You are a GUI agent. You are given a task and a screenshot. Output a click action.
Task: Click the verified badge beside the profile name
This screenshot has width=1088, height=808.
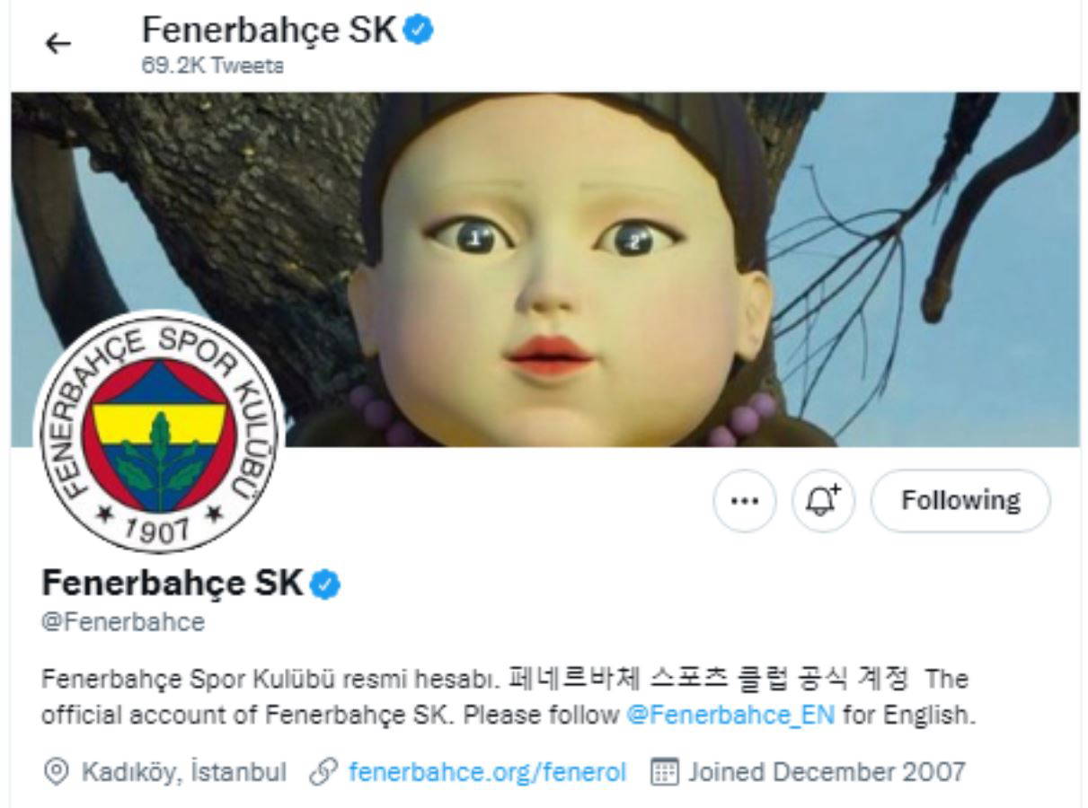[x=324, y=584]
